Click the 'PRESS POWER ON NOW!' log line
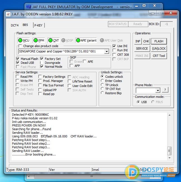Screen dimensions: 181x182 (x=29, y=125)
